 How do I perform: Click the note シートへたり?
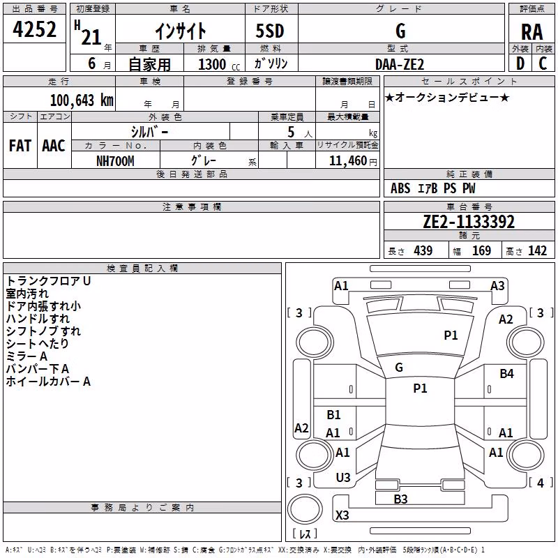38,343
